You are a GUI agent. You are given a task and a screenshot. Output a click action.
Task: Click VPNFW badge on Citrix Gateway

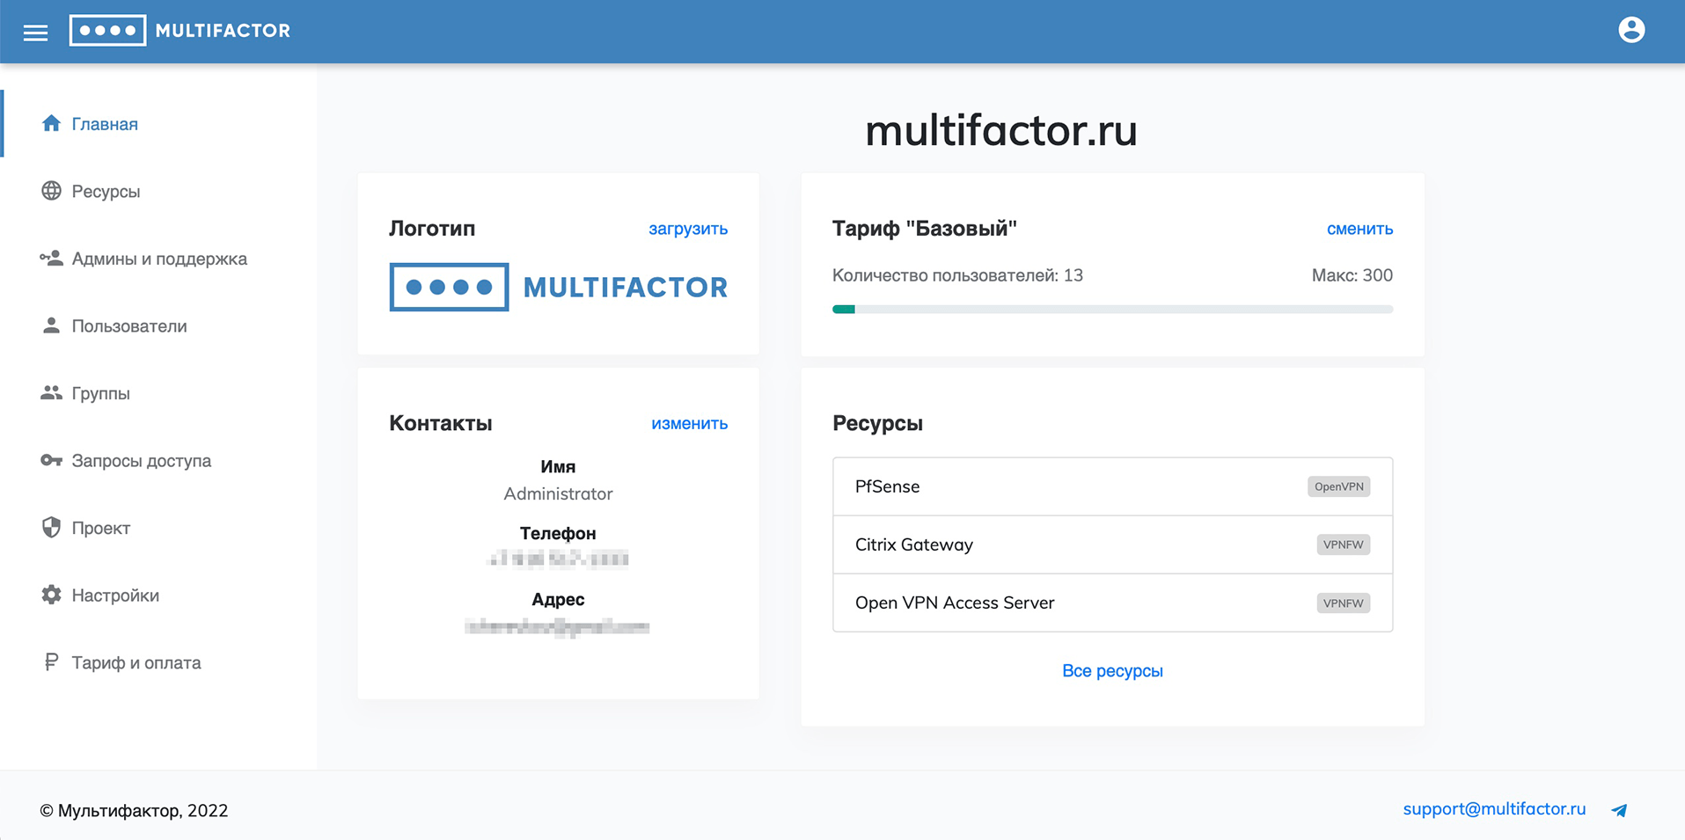coord(1343,544)
